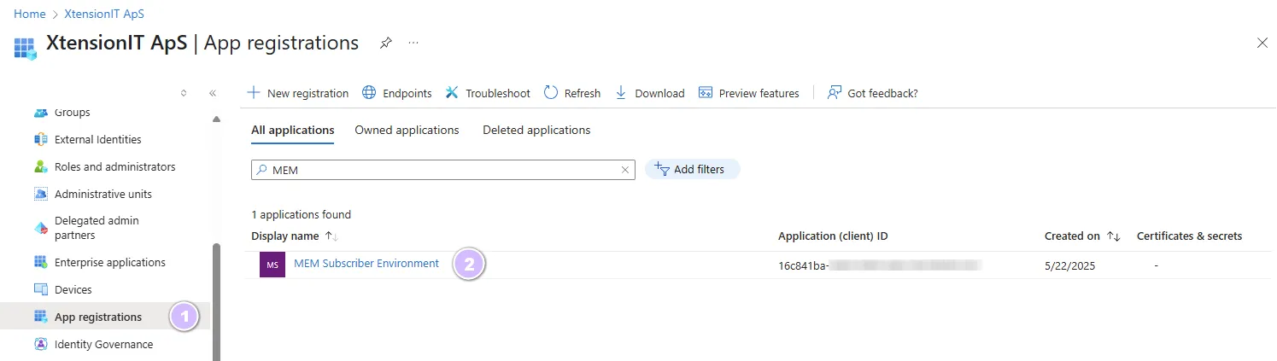Image resolution: width=1277 pixels, height=361 pixels.
Task: Clear the MEM search text
Action: click(x=626, y=170)
